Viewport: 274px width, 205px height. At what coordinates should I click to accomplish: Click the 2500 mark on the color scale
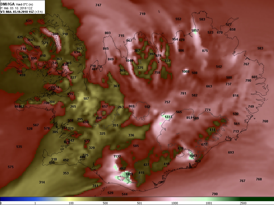coord(243,203)
